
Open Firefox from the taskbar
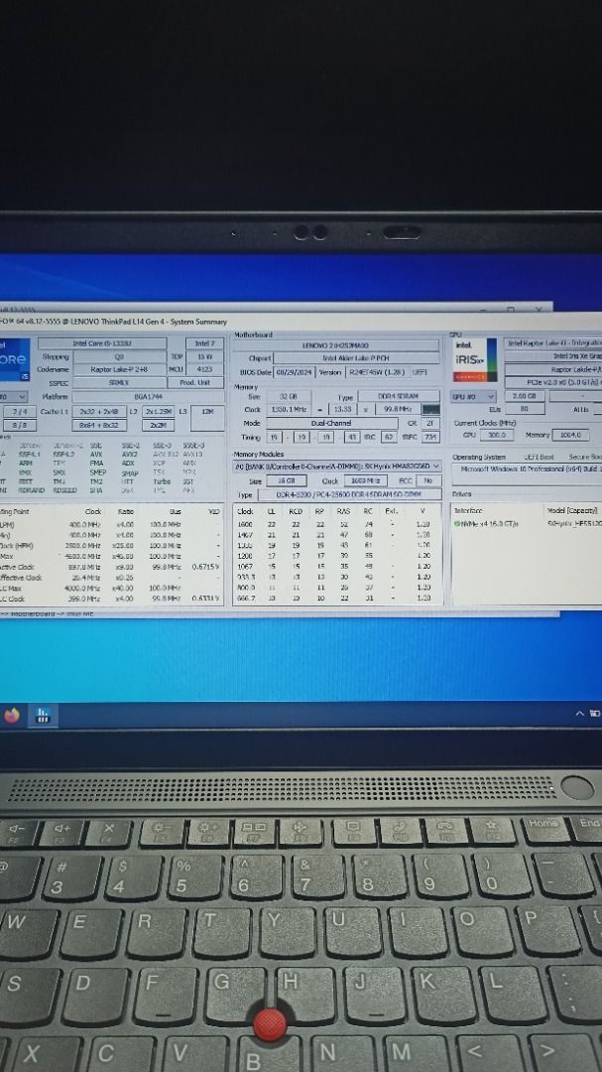tap(12, 716)
